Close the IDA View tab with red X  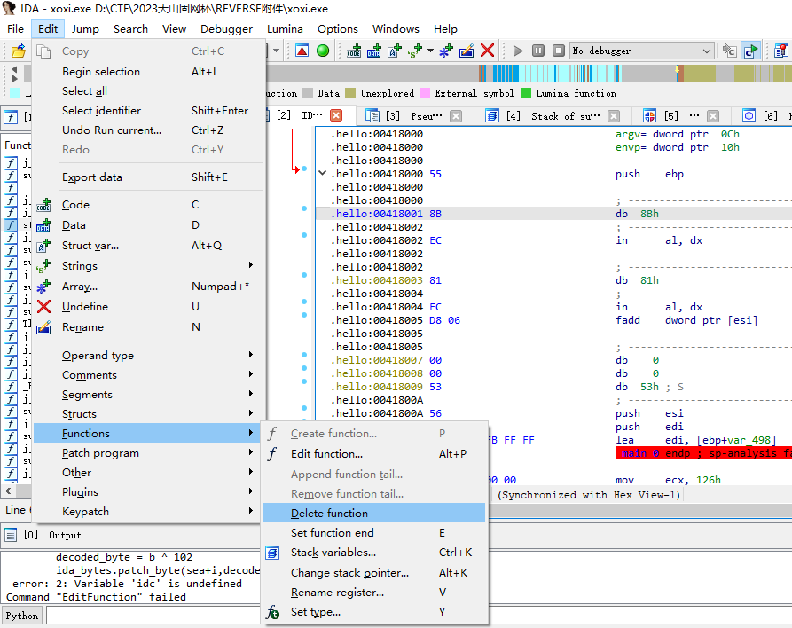[x=336, y=115]
